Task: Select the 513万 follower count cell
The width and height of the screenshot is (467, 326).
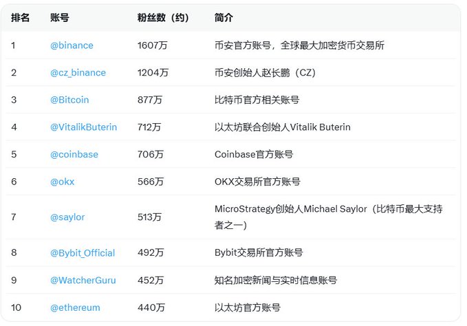Action: pos(149,217)
